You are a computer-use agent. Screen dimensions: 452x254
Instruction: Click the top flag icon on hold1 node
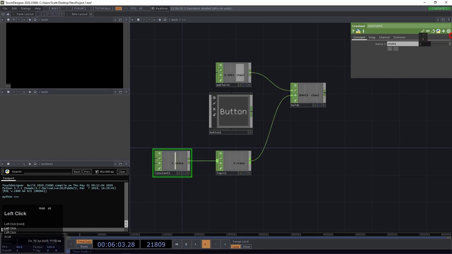(295, 86)
